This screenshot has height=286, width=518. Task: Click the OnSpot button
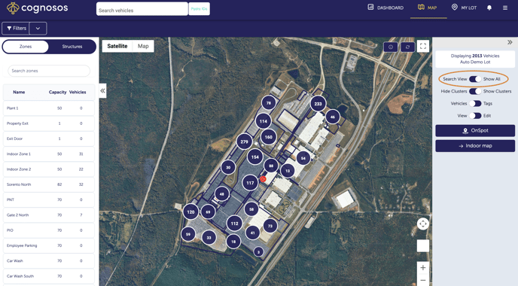coord(475,130)
